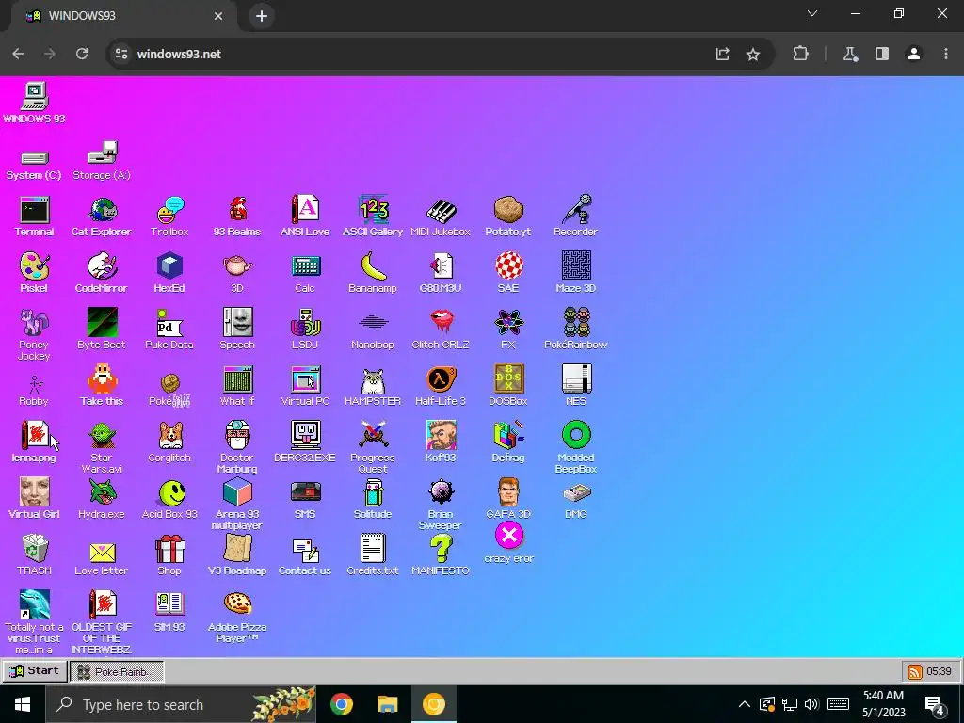Screen dimensions: 964x723
Task: Click the Type here to search box
Action: coord(182,704)
